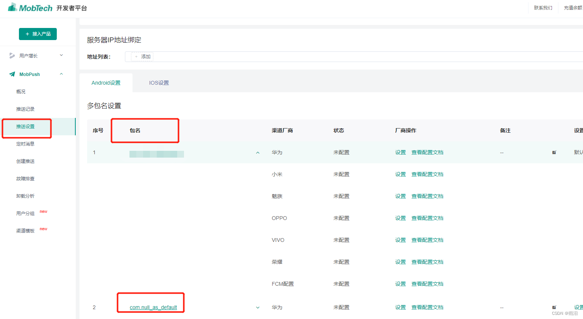Open 查看配置文档 for 荣耀
The width and height of the screenshot is (583, 319).
click(x=427, y=262)
